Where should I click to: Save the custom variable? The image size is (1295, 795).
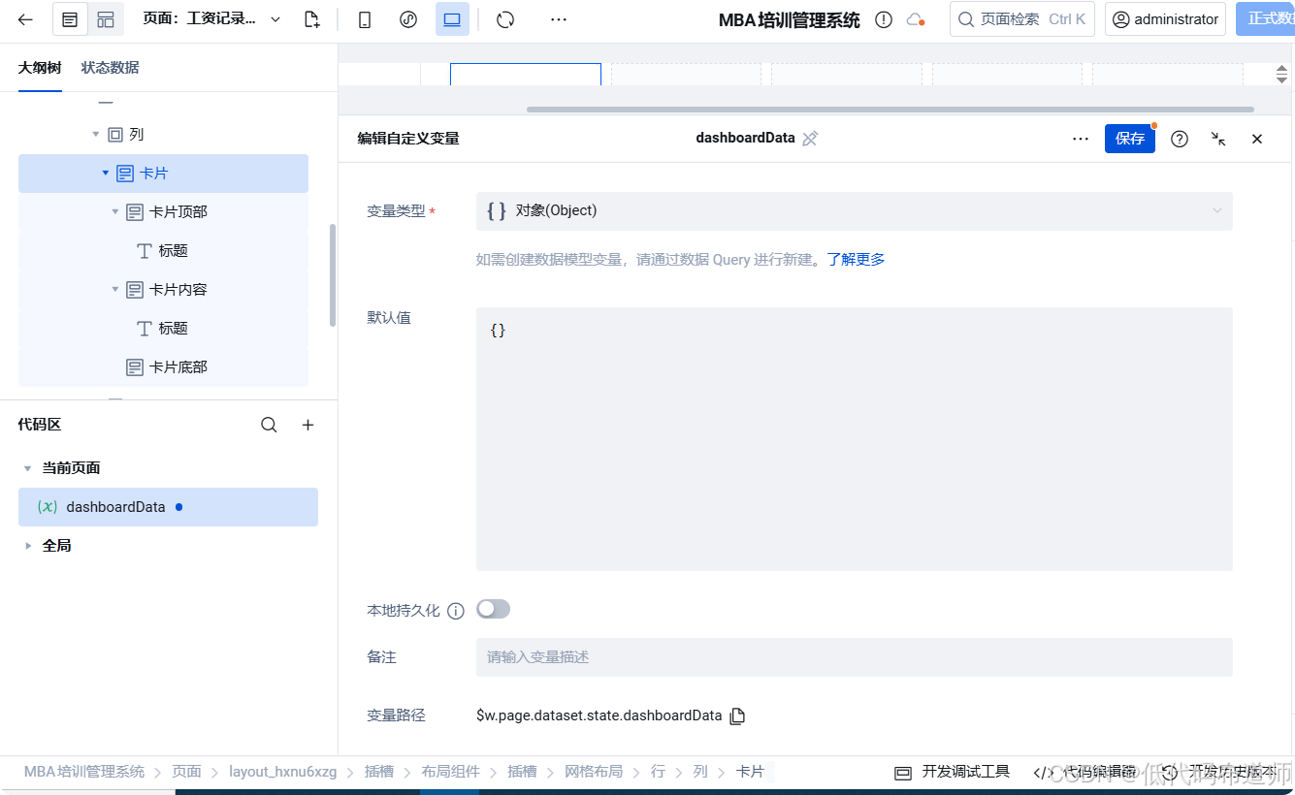(1130, 139)
